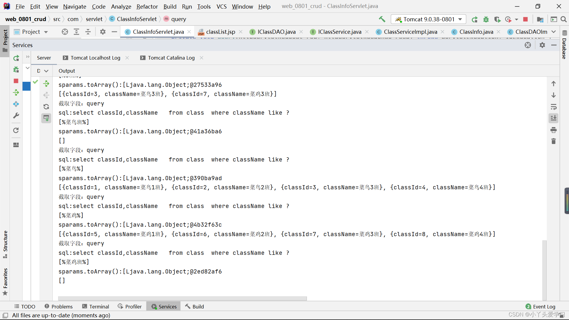Debug server icon in Services sidebar

click(x=16, y=69)
